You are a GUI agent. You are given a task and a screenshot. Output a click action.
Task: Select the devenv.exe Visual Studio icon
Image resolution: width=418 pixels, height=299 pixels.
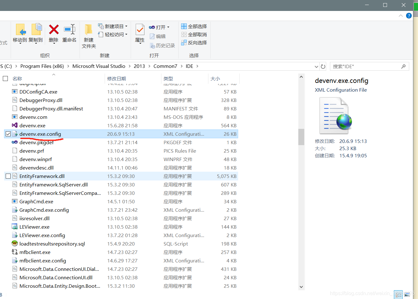(15, 125)
